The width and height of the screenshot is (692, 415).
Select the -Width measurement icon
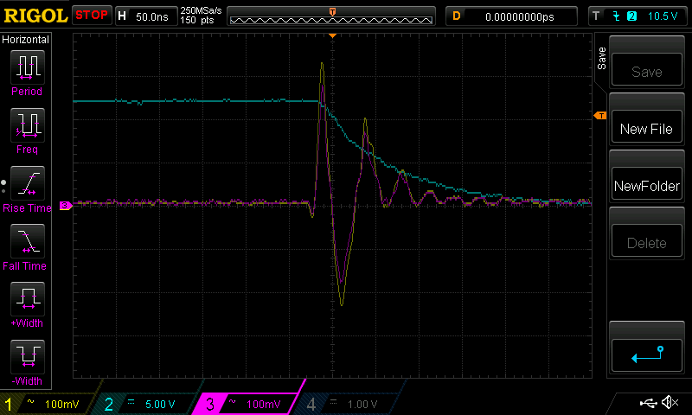coord(28,357)
